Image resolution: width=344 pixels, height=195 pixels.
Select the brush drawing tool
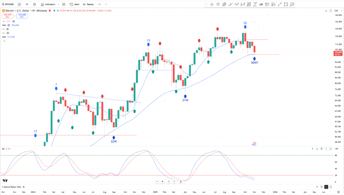tap(231, 4)
